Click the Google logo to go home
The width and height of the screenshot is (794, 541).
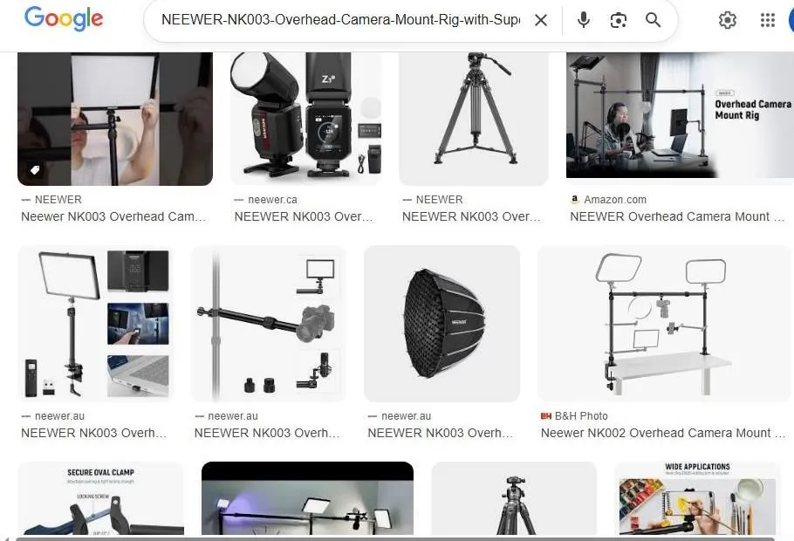click(63, 19)
